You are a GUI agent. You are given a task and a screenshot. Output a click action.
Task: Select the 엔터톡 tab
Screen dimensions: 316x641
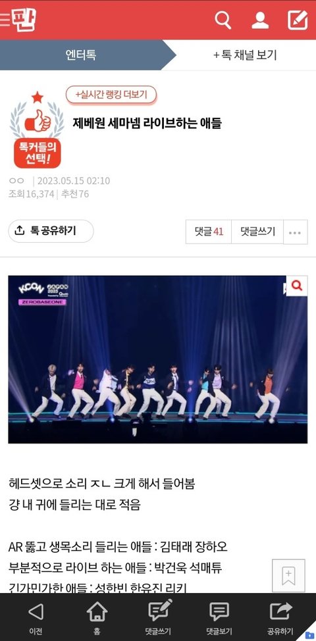[x=81, y=55]
